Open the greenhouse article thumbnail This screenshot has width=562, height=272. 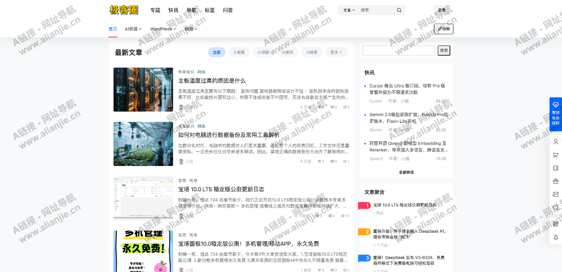[143, 144]
